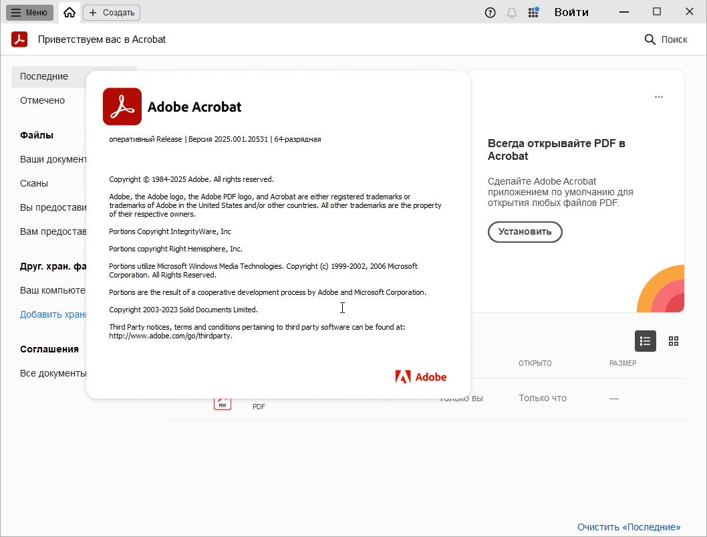
Task: Open the Вам предоставили sidebar item
Action: [53, 231]
